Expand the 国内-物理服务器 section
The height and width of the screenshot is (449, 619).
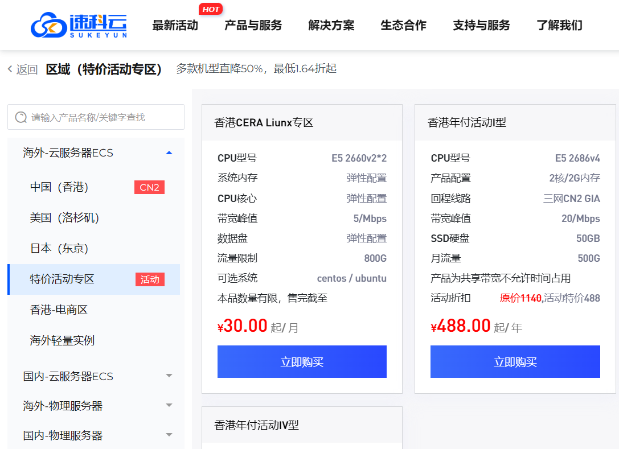(x=169, y=435)
